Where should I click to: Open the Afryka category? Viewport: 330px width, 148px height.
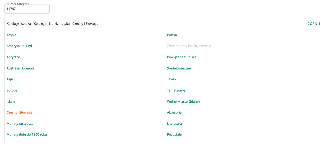[11, 35]
